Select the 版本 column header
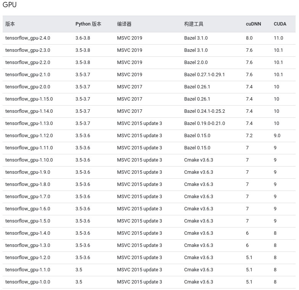This screenshot has height=290, width=299. coord(10,24)
